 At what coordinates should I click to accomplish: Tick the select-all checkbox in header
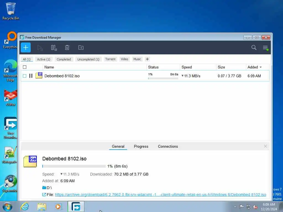[25, 67]
